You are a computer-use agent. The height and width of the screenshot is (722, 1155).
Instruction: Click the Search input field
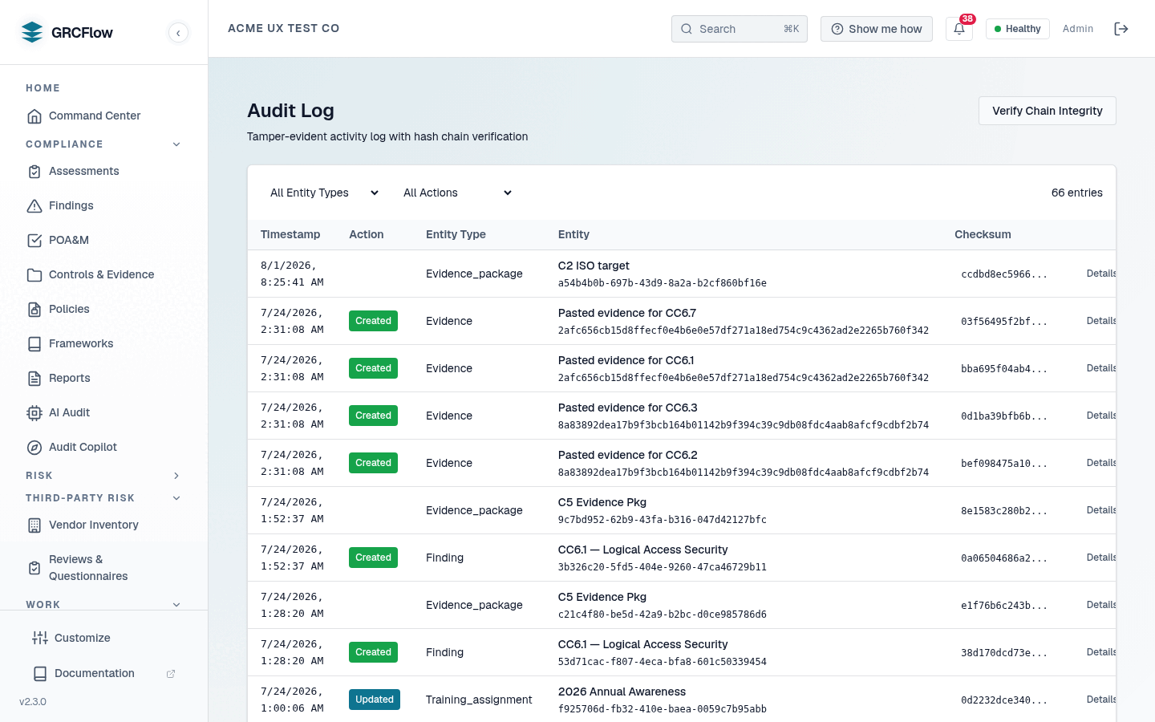(740, 29)
